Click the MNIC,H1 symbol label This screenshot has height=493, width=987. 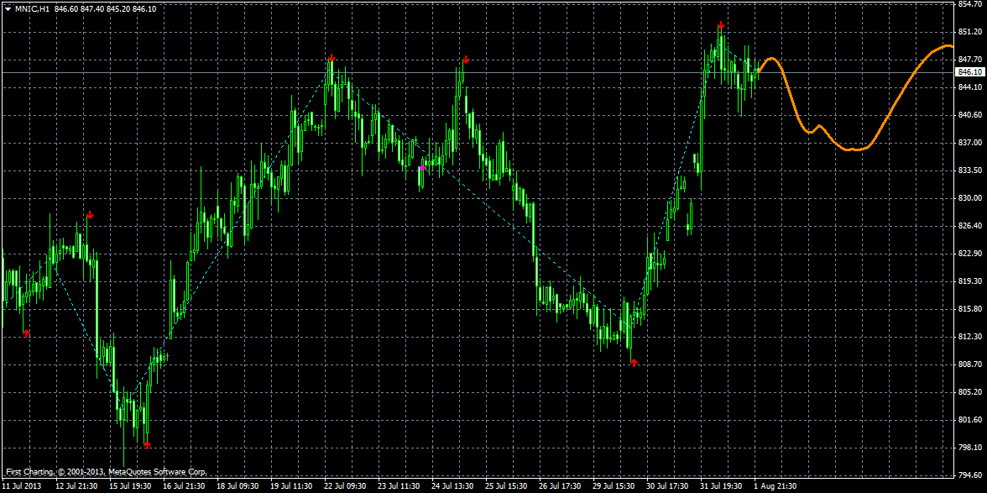32,9
